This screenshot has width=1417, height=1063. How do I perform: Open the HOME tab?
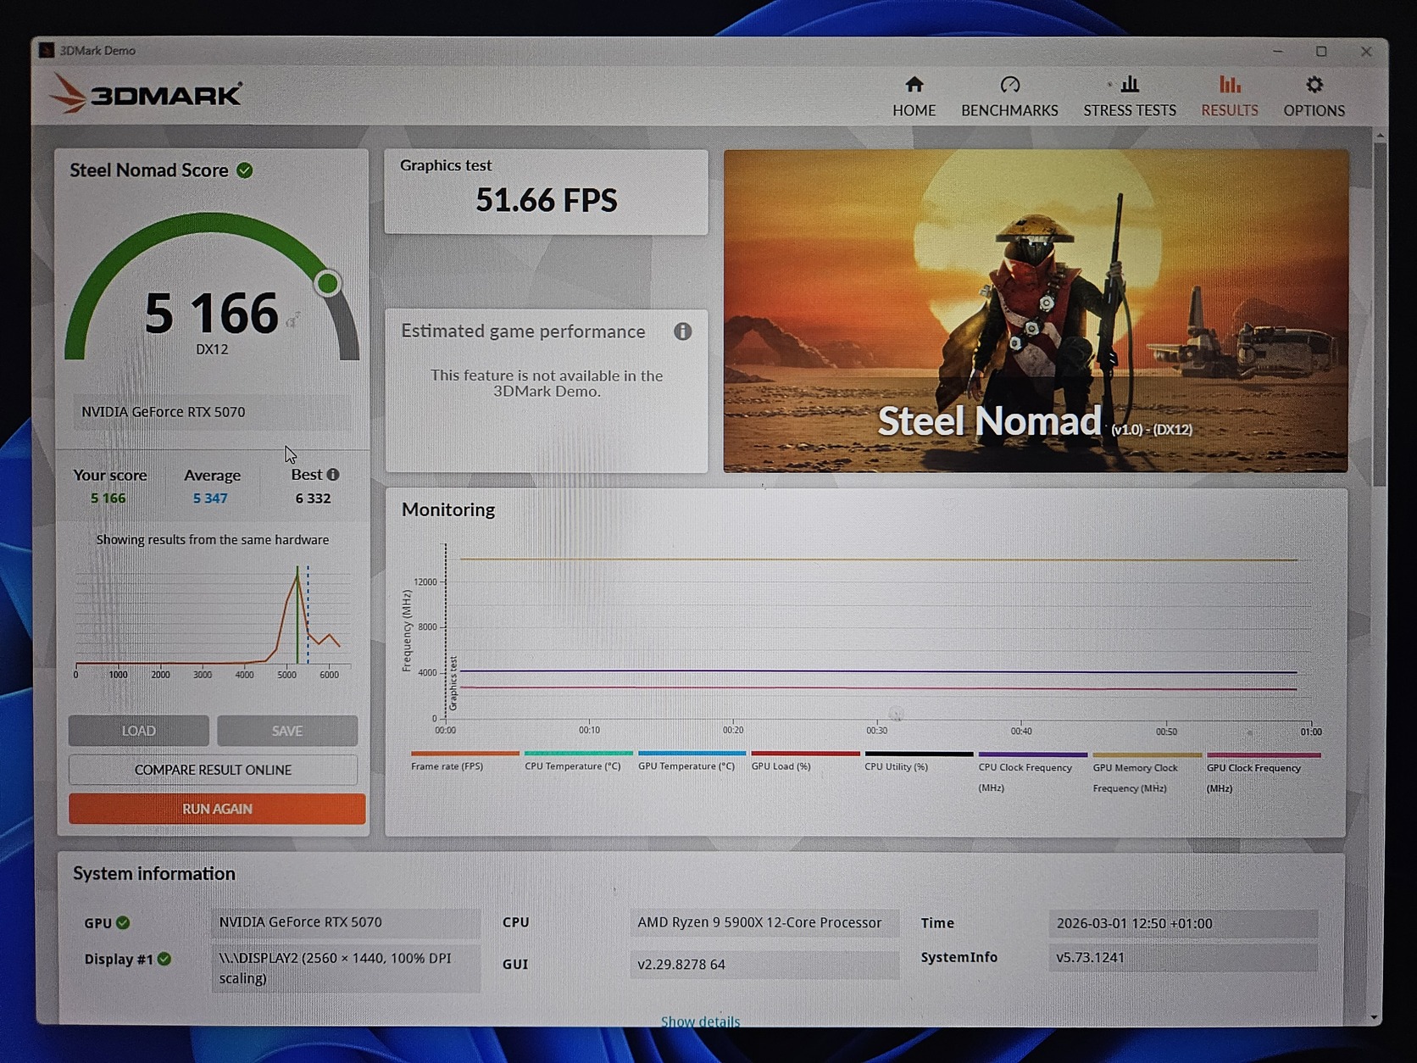click(x=914, y=97)
